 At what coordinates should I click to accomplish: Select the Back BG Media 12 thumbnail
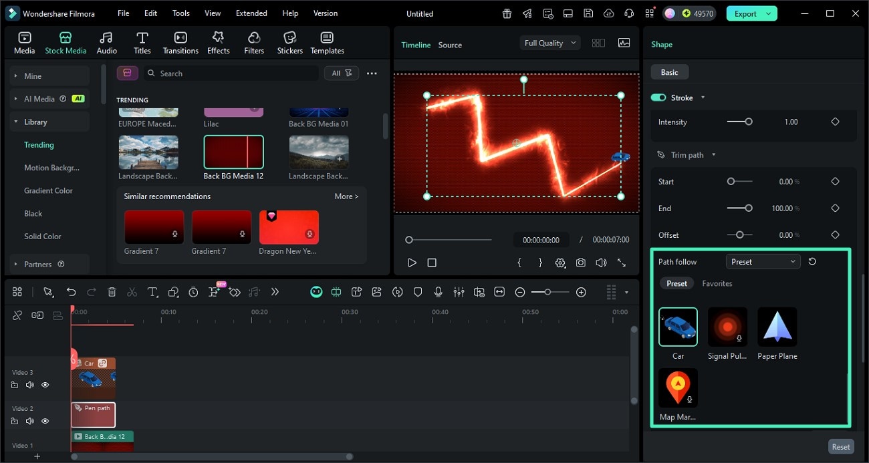233,152
